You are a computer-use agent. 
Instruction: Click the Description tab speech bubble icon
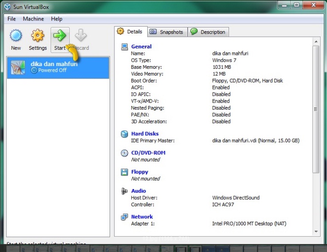(194, 31)
